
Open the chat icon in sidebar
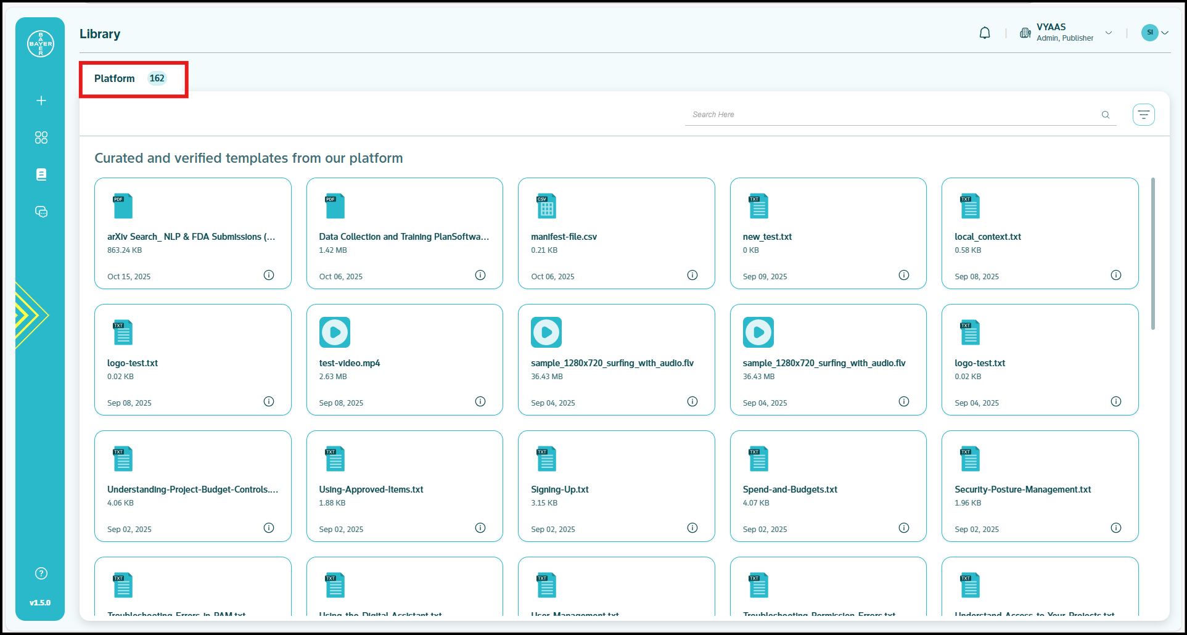click(x=41, y=212)
